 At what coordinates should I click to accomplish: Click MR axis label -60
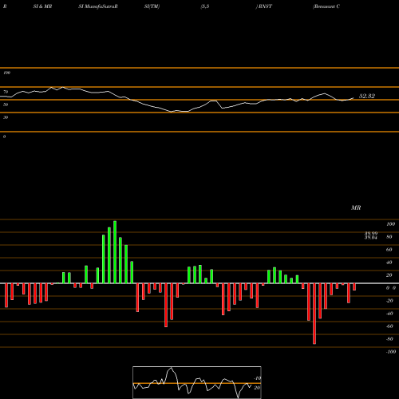(x=389, y=326)
